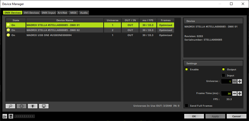Click the open folder icon at bottom left
Screen dimensions: 249x121
[x=5, y=116]
